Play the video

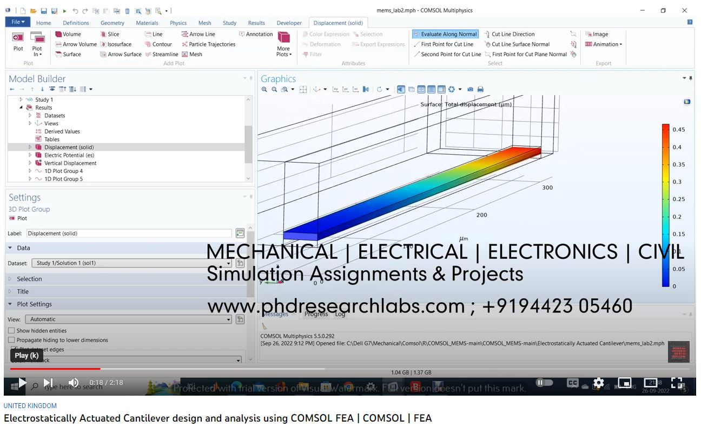coord(22,383)
